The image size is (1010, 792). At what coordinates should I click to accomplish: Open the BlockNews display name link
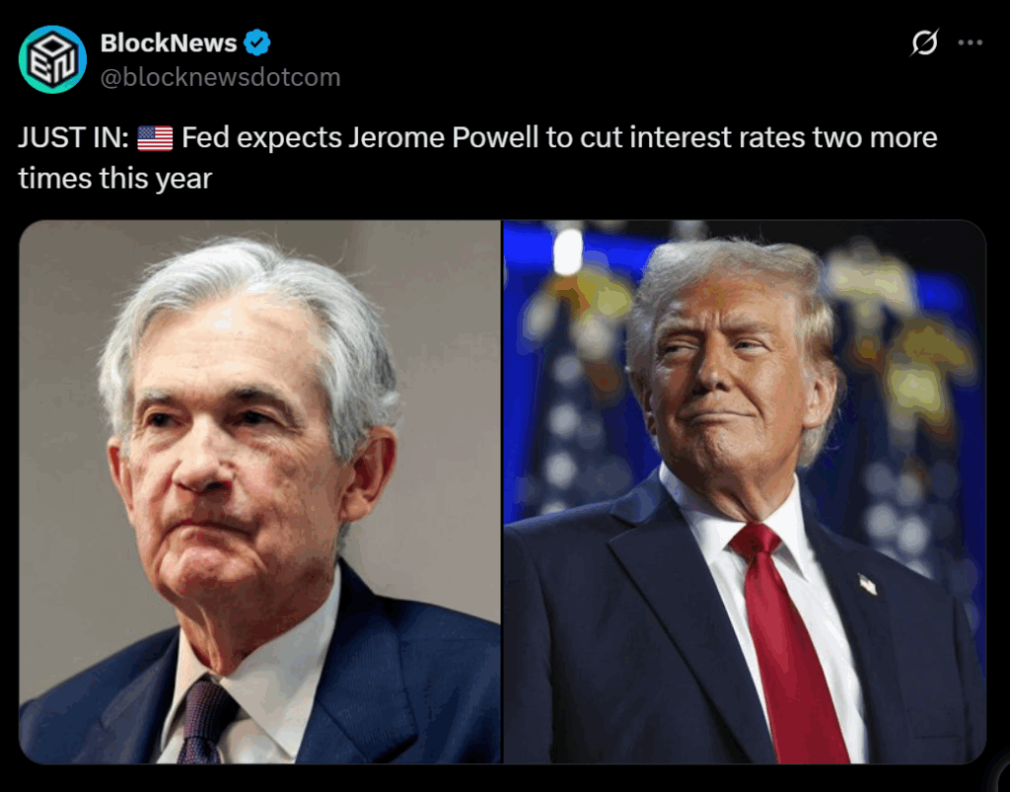pyautogui.click(x=169, y=43)
